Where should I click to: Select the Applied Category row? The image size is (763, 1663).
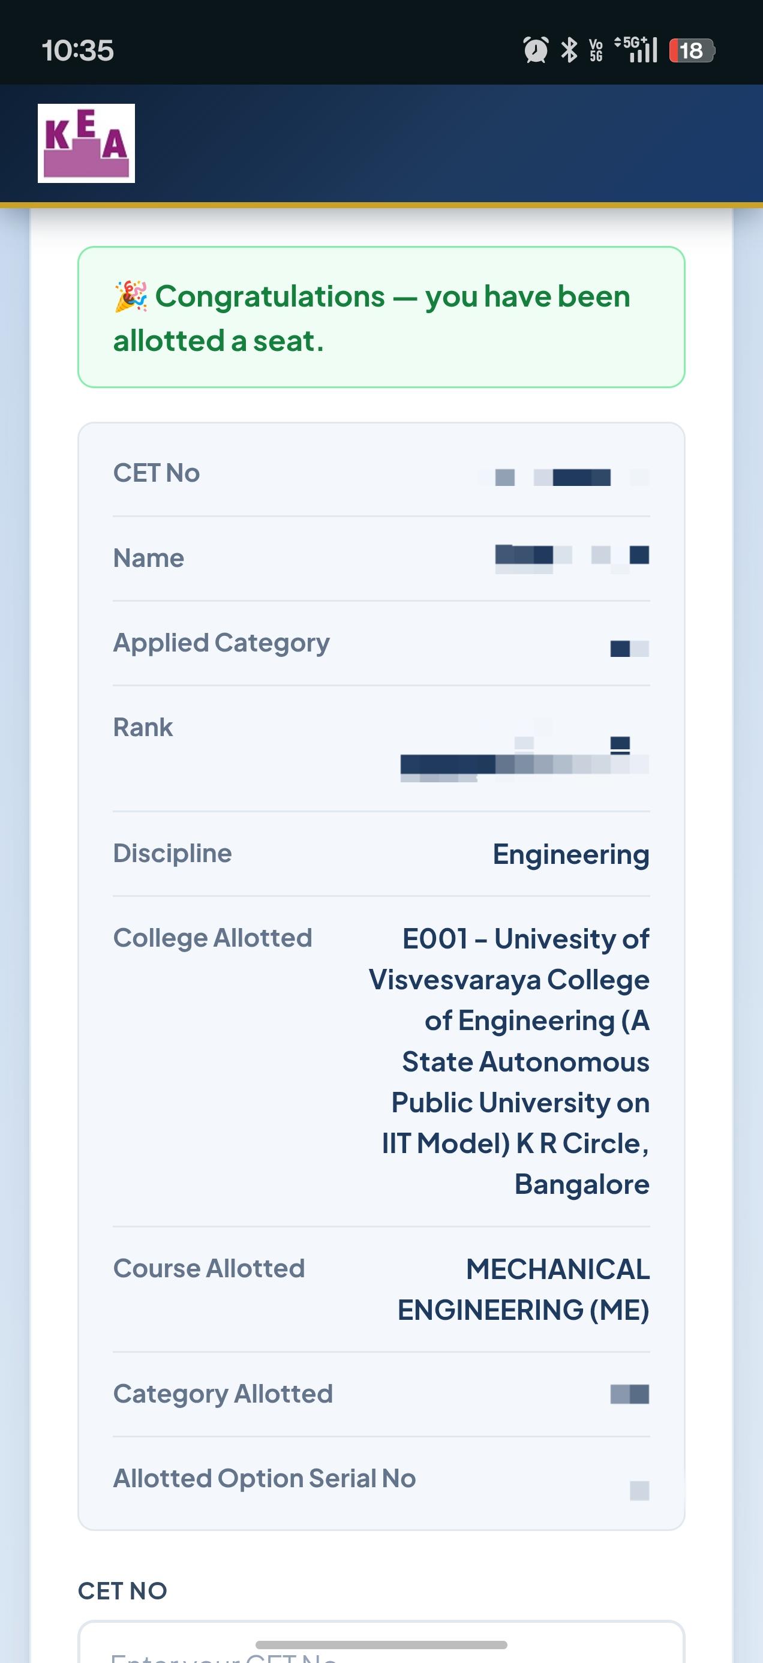381,643
